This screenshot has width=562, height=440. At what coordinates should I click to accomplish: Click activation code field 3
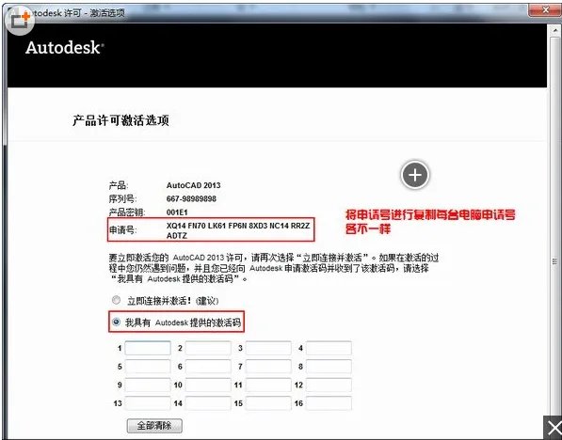click(x=268, y=348)
